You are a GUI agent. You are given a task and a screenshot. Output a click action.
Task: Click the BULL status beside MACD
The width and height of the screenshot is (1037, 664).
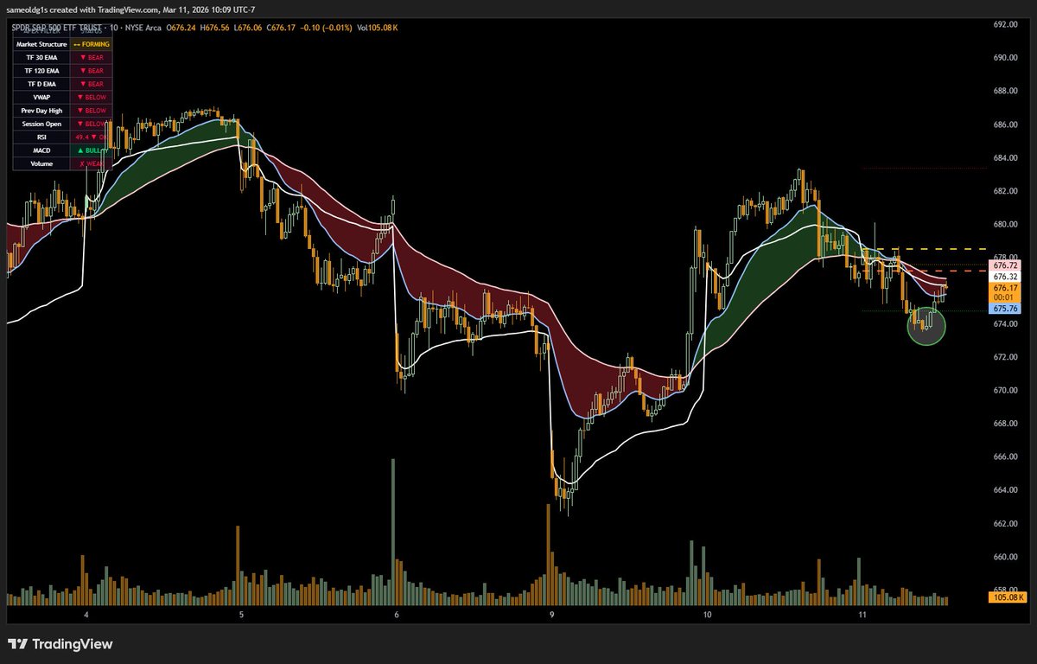click(92, 150)
